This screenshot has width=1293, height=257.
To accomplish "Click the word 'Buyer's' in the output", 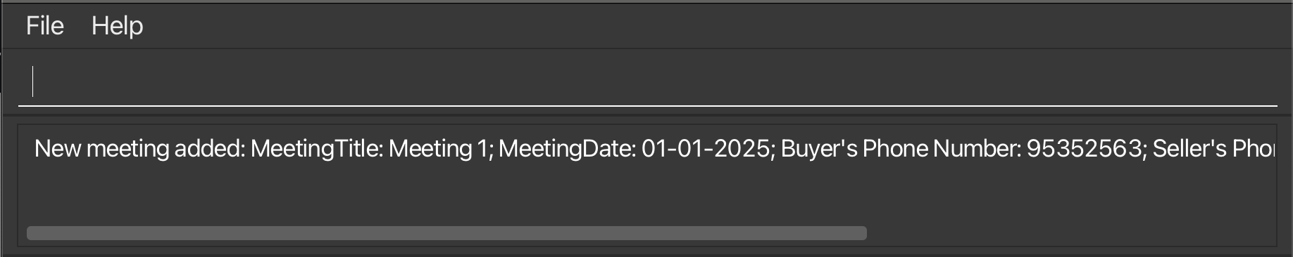I will (x=819, y=149).
